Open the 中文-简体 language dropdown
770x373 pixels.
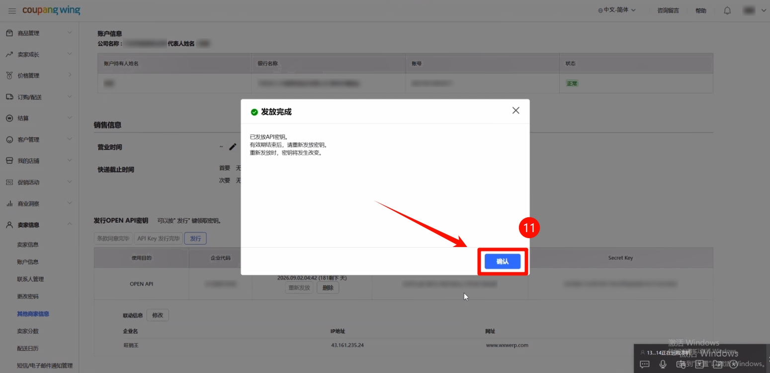(617, 10)
